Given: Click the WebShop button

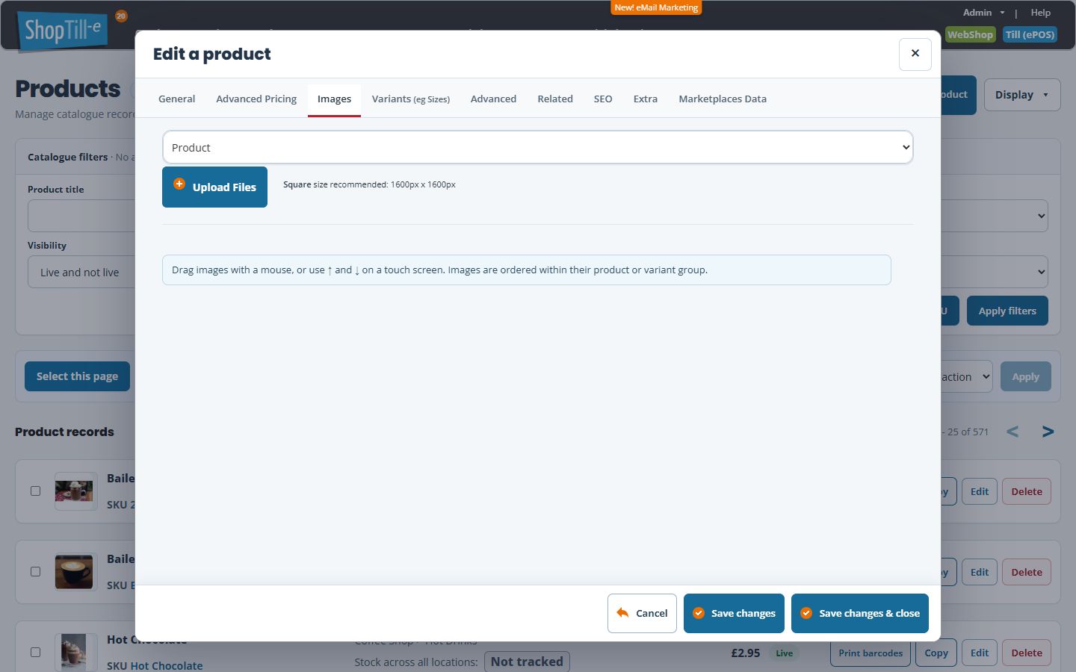Looking at the screenshot, I should 970,34.
